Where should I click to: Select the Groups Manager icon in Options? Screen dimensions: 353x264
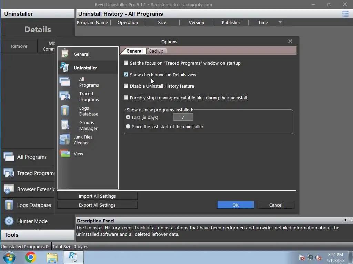click(x=65, y=125)
